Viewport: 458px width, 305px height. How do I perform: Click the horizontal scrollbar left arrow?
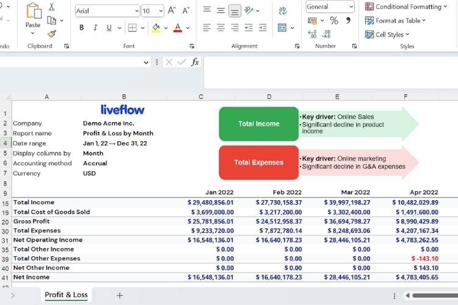(x=407, y=295)
